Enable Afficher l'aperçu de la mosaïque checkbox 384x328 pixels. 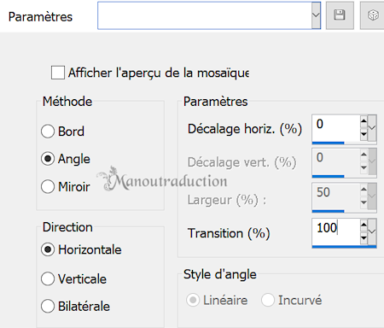58,73
